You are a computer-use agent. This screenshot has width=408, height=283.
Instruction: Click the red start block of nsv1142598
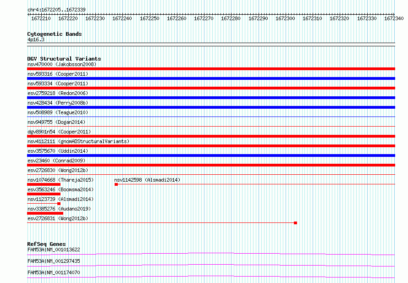(116, 184)
